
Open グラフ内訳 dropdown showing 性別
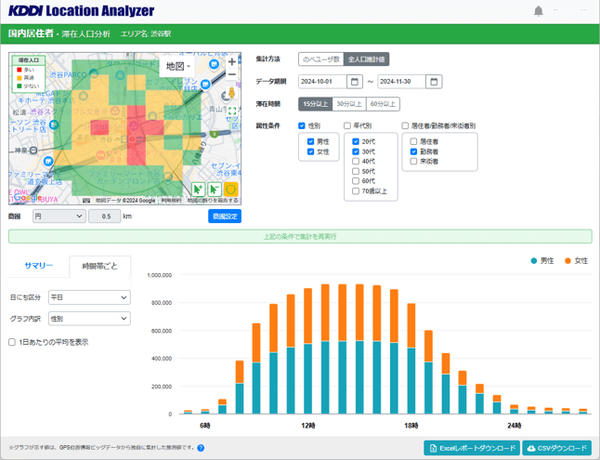[89, 319]
